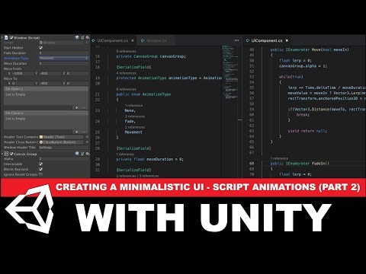Open the Canvas Group gear menu
366x274 pixels.
(88, 154)
